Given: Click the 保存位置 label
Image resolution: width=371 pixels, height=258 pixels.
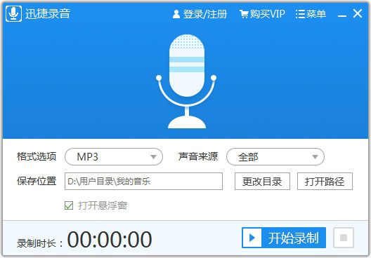Looking at the screenshot, I should click(x=37, y=181).
